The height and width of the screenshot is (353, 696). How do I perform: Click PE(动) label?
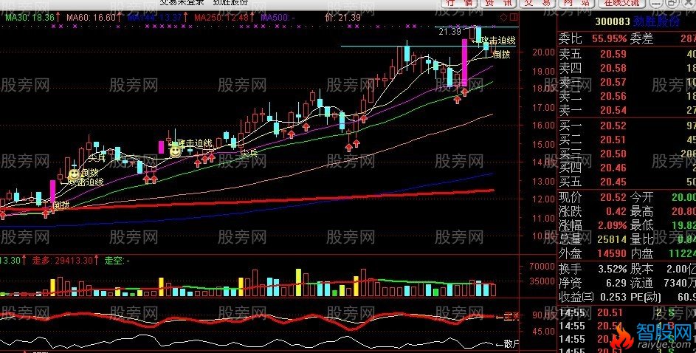pyautogui.click(x=647, y=296)
